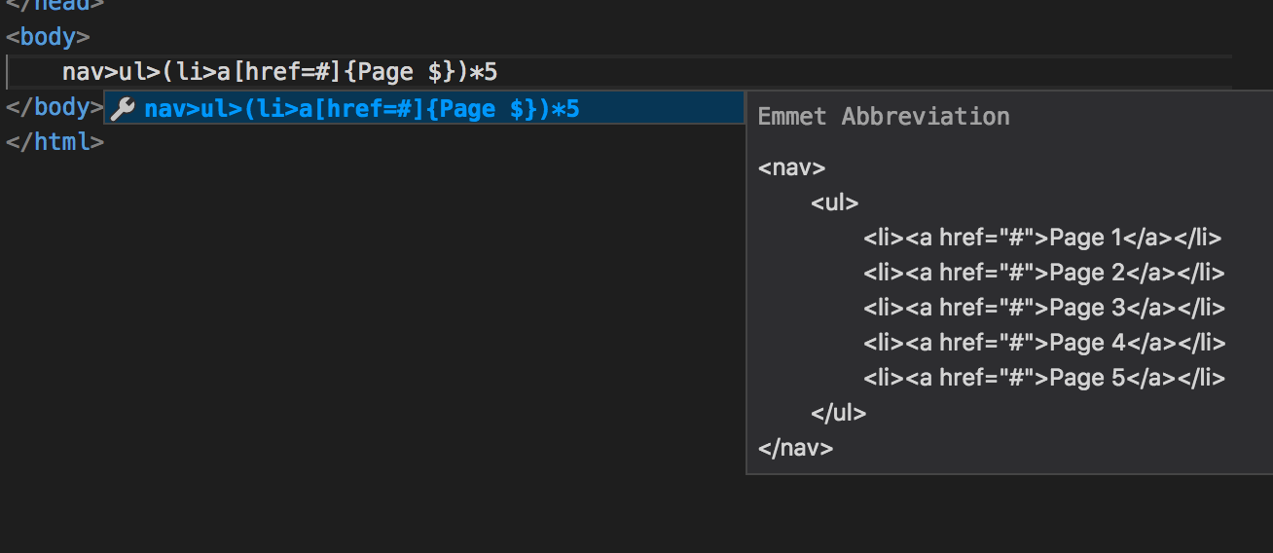
Task: Click the <ul> line in the preview
Action: tap(835, 203)
